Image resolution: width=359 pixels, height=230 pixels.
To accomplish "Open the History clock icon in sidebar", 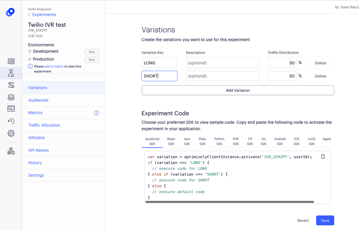I will coord(11,121).
